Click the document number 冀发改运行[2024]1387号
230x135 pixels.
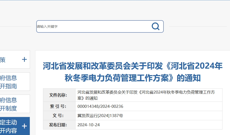[100, 116]
